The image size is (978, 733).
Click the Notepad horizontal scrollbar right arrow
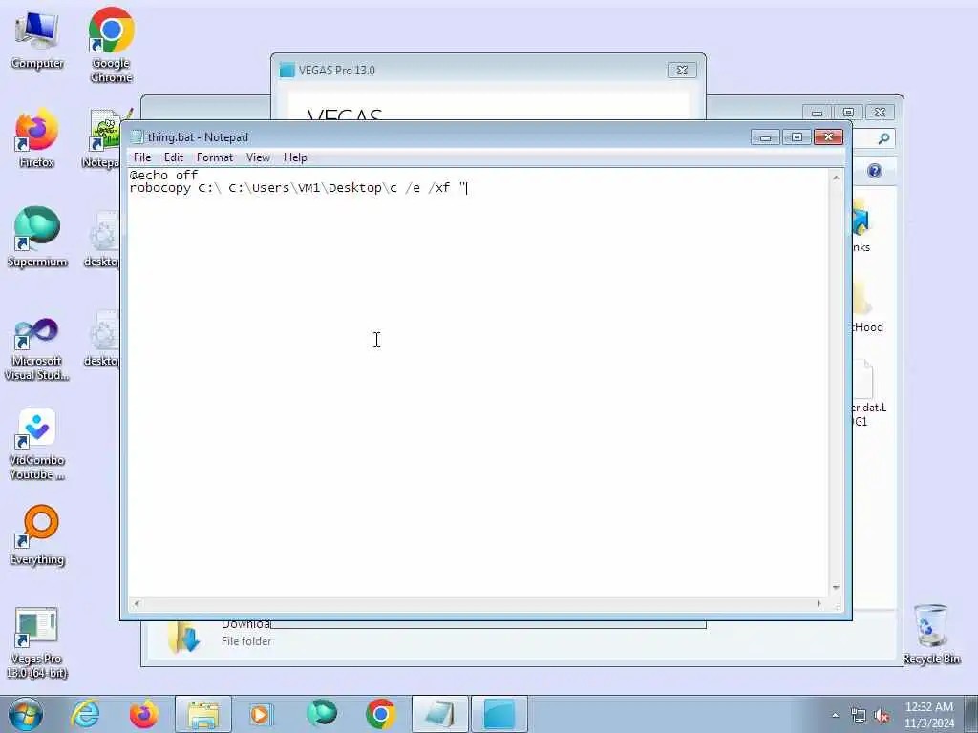coord(819,603)
